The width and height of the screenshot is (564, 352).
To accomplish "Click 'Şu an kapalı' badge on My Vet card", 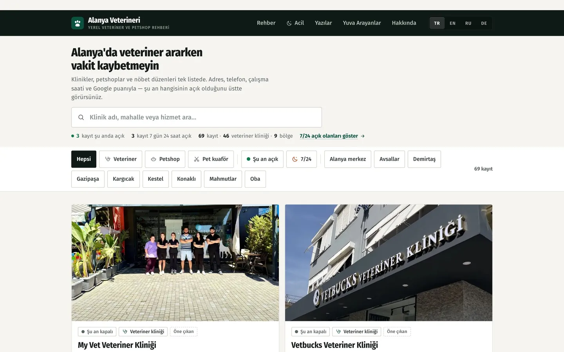I will click(97, 332).
